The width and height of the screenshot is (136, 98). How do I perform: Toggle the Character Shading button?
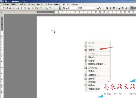(122, 8)
